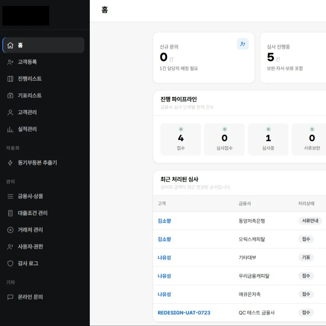Select the 심사중 pipeline stage

point(268,139)
